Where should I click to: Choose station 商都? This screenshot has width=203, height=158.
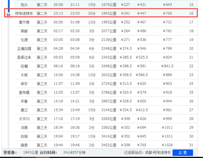click(x=24, y=31)
